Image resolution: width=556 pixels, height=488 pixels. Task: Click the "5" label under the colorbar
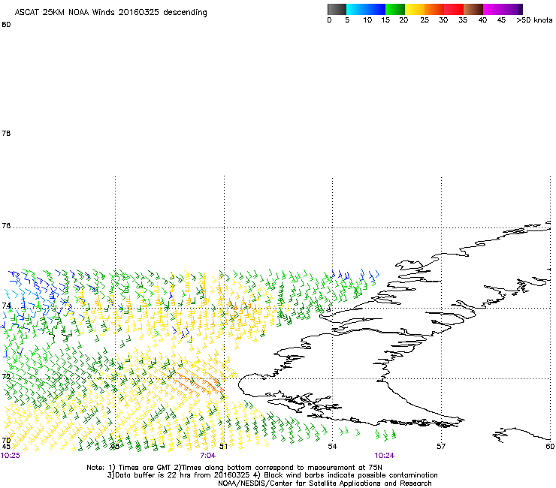click(347, 20)
